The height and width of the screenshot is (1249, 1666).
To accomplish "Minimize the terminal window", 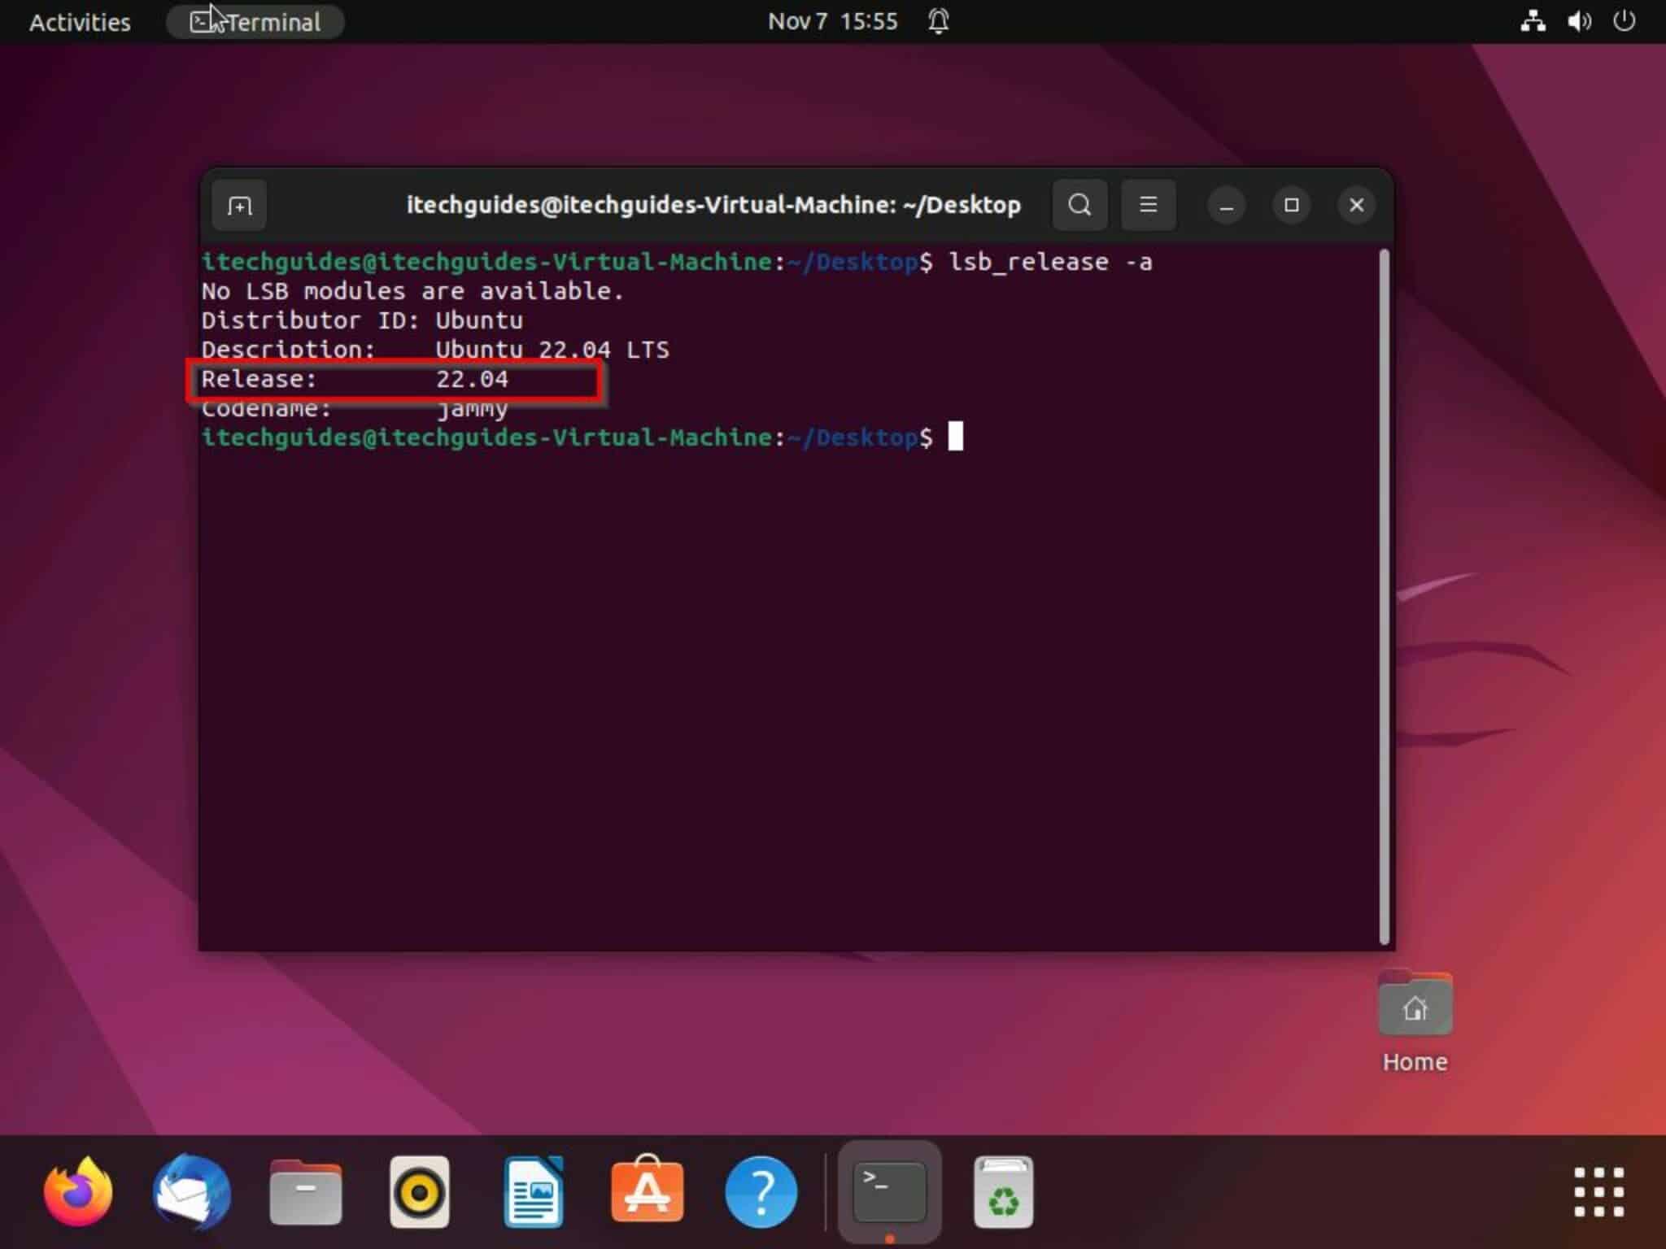I will [1227, 205].
